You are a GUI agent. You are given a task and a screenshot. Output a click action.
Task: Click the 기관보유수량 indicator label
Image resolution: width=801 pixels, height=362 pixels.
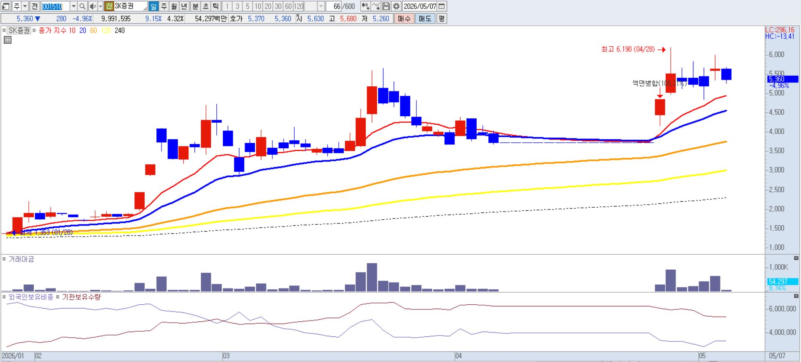[x=81, y=297]
